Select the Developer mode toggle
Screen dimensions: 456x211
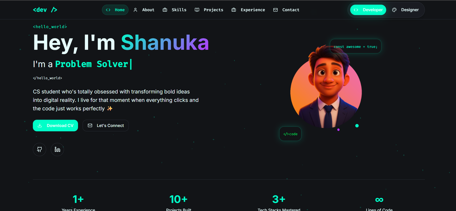tap(368, 10)
